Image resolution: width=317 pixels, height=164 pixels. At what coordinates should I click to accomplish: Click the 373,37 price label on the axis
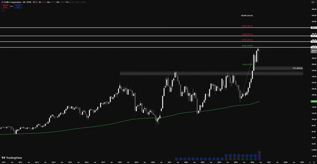(x=314, y=36)
